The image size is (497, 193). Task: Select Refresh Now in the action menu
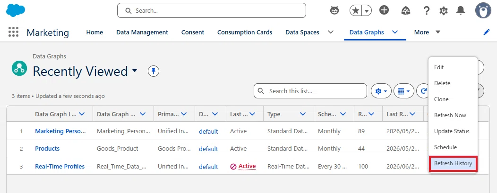pos(453,115)
